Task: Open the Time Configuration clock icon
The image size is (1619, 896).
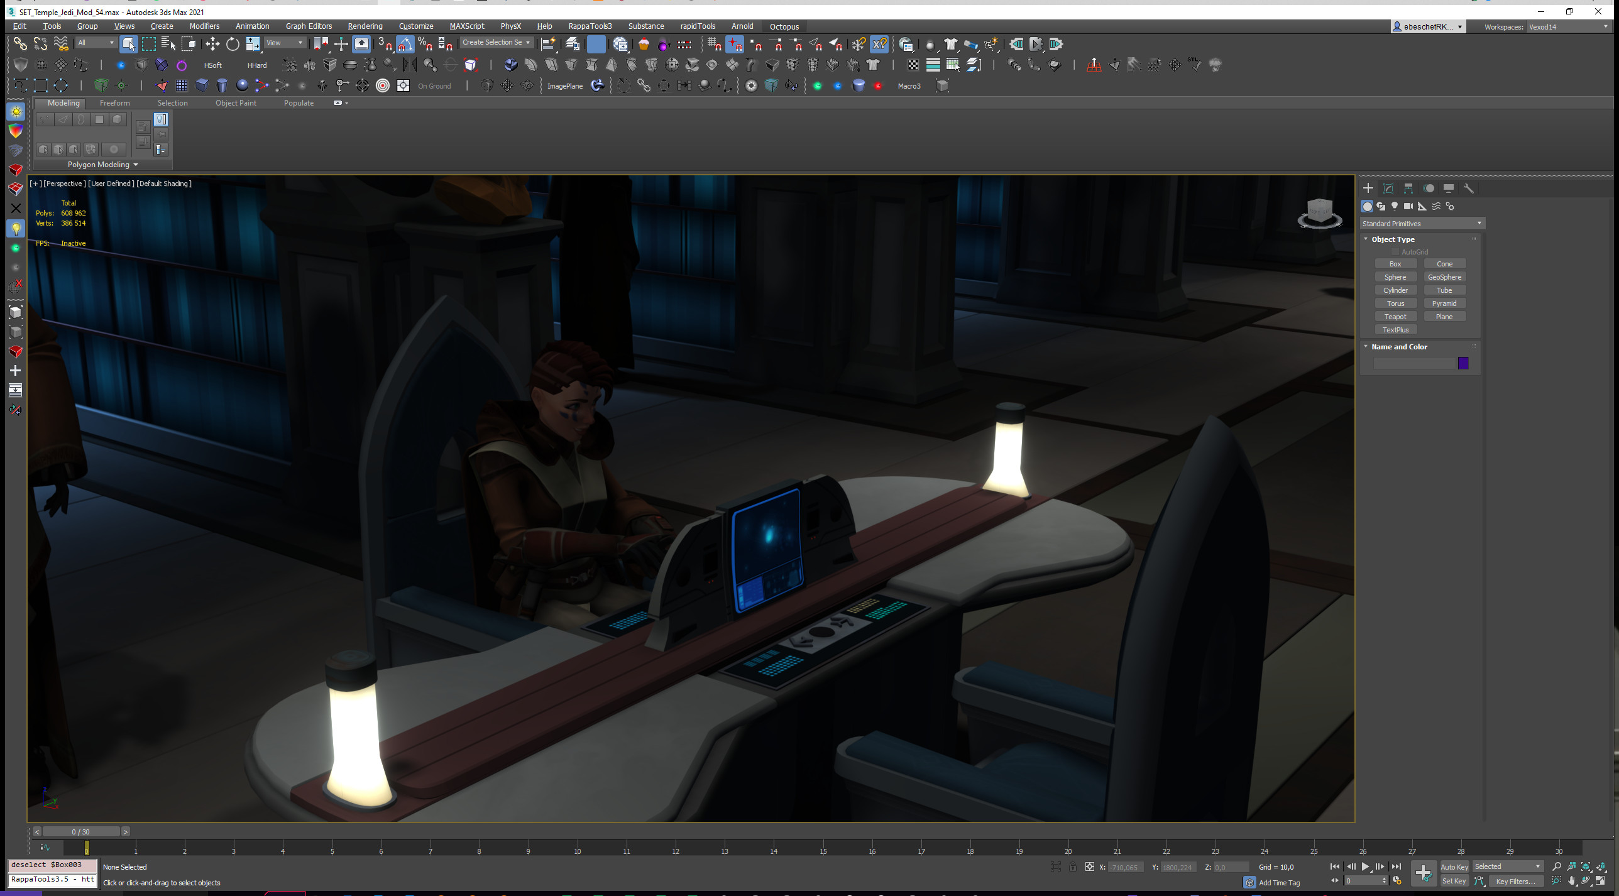Action: click(x=1397, y=882)
